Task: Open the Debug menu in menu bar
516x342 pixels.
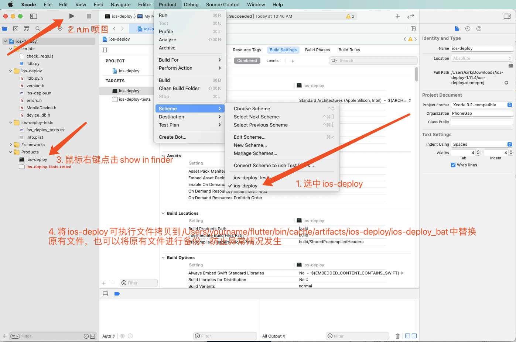Action: tap(191, 4)
